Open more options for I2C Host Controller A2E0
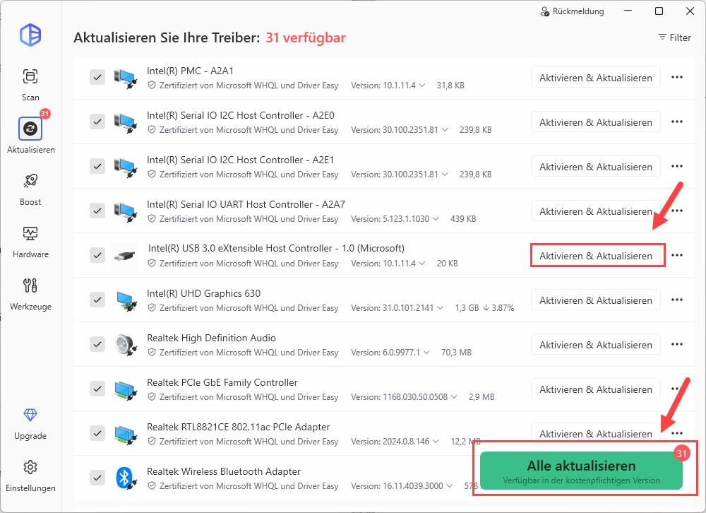Image resolution: width=706 pixels, height=513 pixels. coord(677,122)
